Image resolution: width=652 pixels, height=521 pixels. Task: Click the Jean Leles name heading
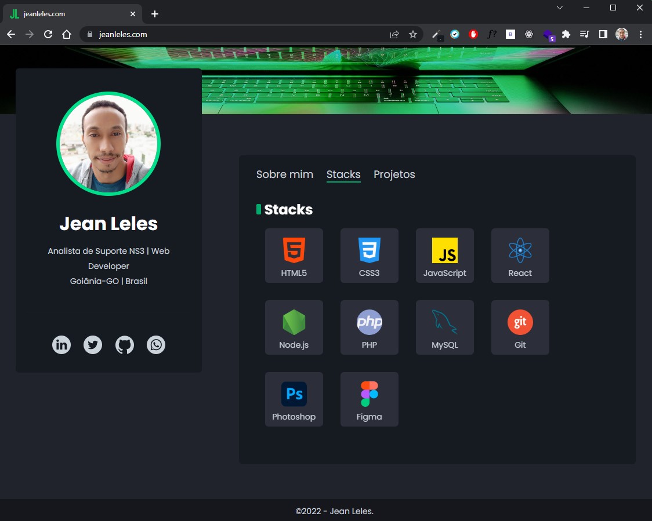pos(108,224)
